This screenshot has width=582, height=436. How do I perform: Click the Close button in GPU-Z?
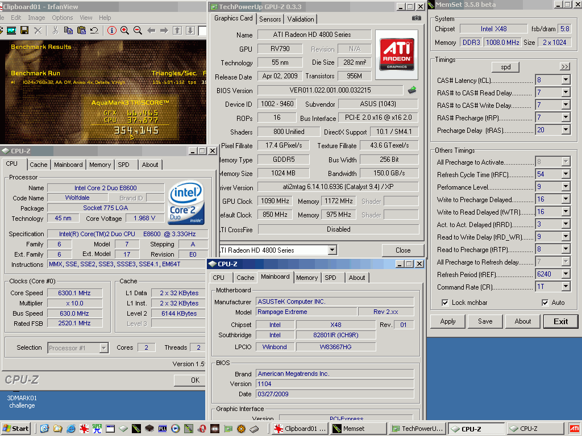(403, 250)
